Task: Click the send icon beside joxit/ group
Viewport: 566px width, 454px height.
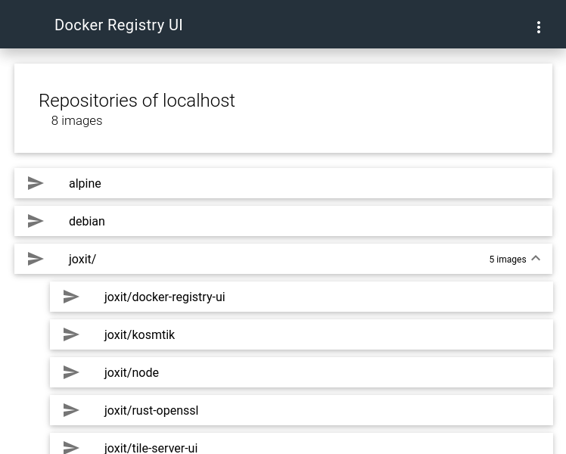Action: coord(36,259)
